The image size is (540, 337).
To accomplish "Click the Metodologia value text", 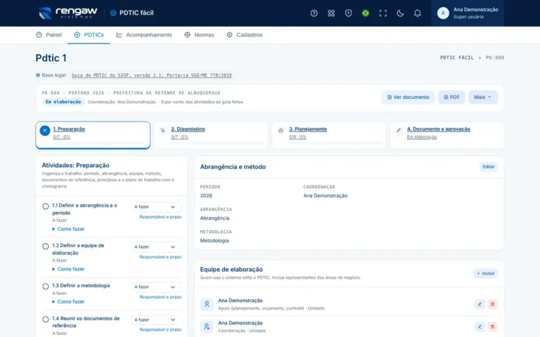I will [x=214, y=241].
